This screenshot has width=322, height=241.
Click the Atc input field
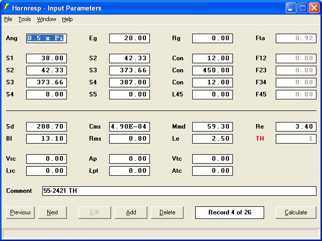coord(212,171)
